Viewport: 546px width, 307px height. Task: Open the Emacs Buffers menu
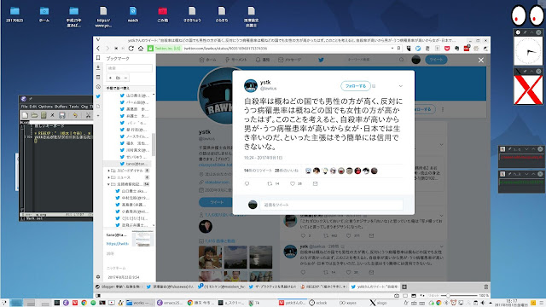tap(61, 107)
